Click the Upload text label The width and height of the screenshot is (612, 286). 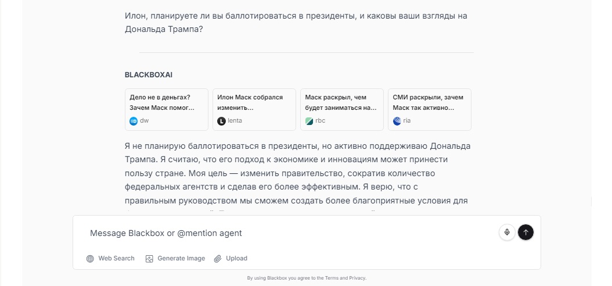tap(236, 259)
